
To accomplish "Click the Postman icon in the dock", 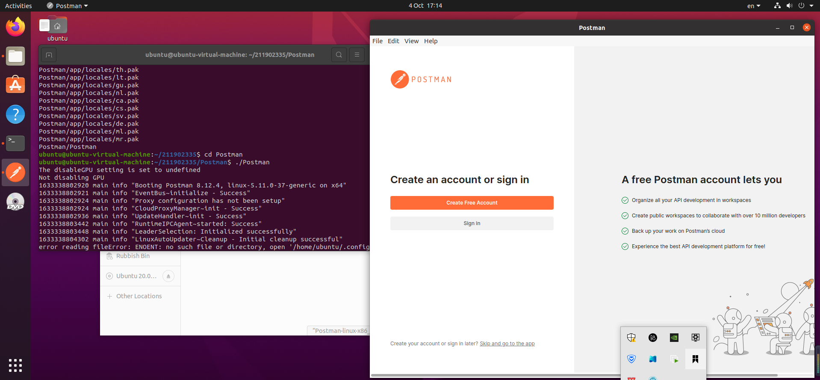I will (15, 172).
